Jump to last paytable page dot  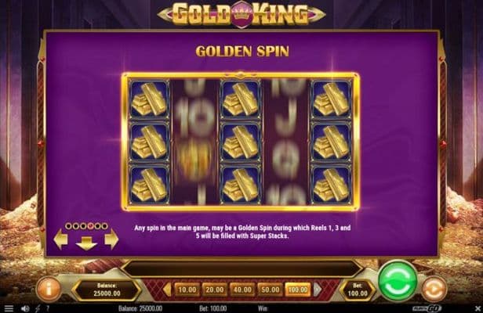tap(105, 226)
